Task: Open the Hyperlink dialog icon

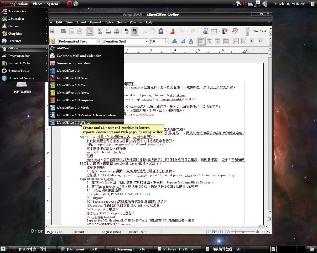Action: point(205,31)
